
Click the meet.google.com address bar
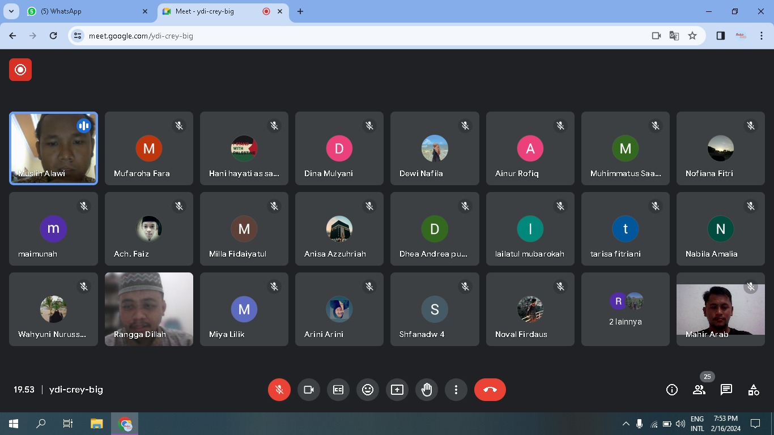[363, 36]
